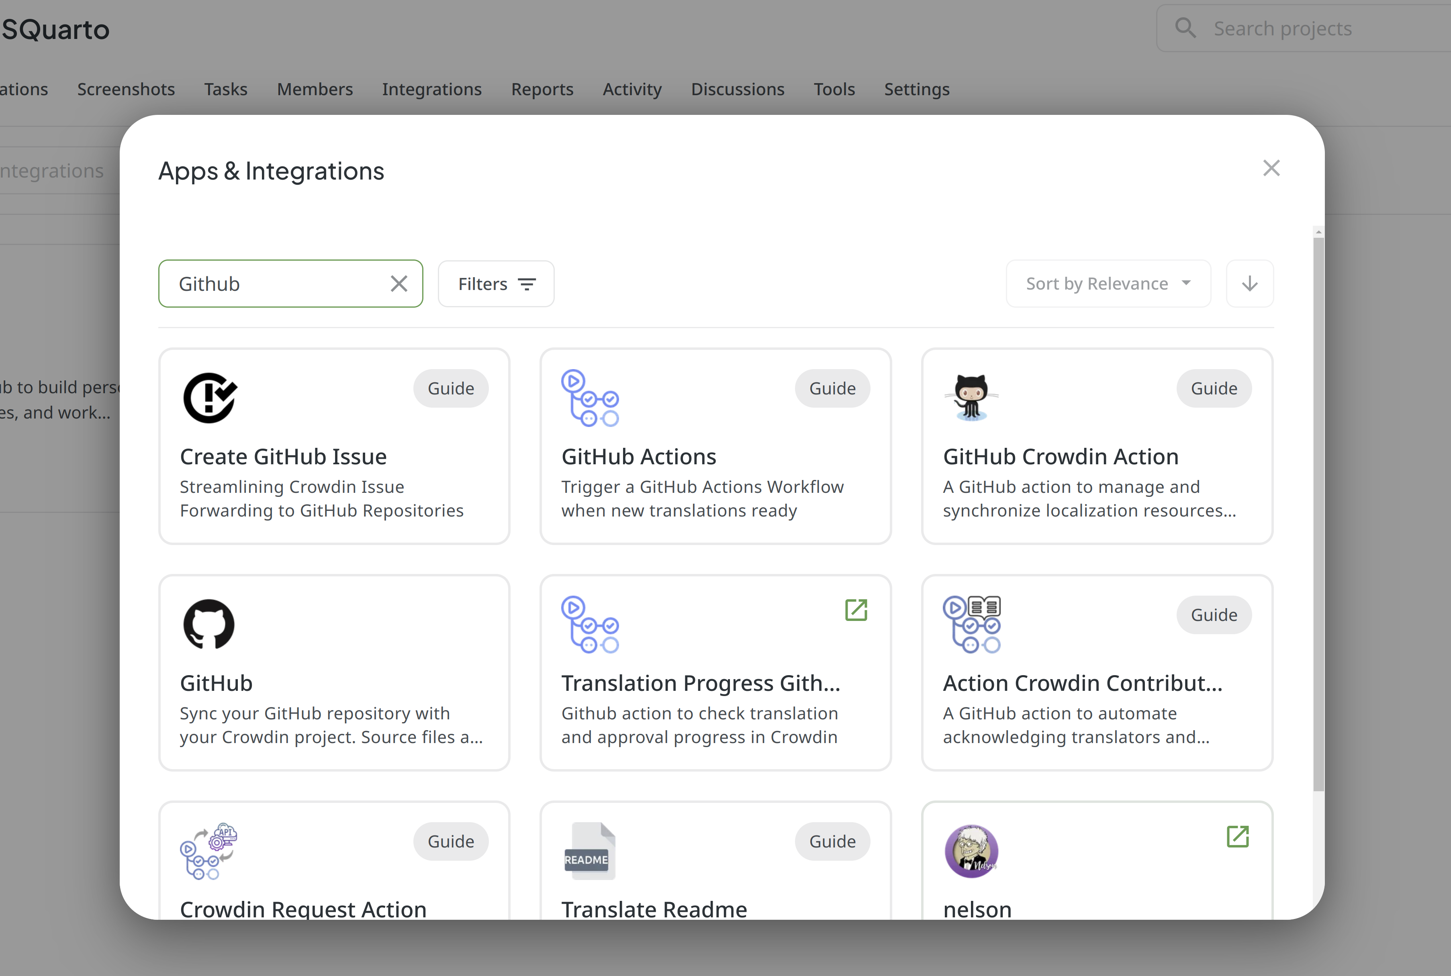The image size is (1451, 976).
Task: Click 'Streamlining Crowdin Issue' description text
Action: point(322,498)
